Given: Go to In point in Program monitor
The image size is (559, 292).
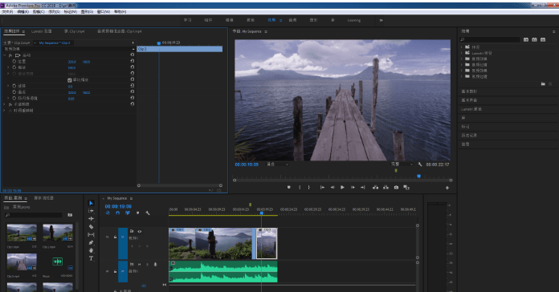Looking at the screenshot, I should [322, 187].
